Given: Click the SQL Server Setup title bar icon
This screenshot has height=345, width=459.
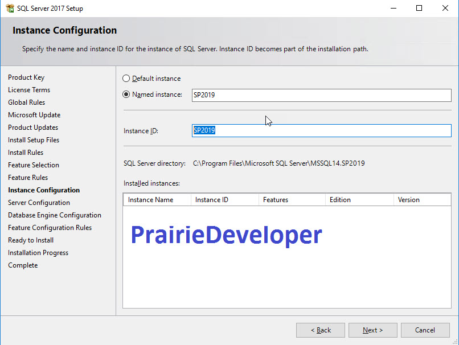Looking at the screenshot, I should (x=10, y=8).
